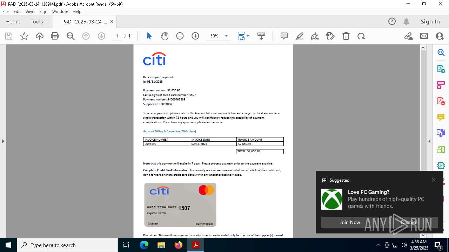Show hidden system tray icons
This screenshot has width=449, height=252.
[378, 245]
